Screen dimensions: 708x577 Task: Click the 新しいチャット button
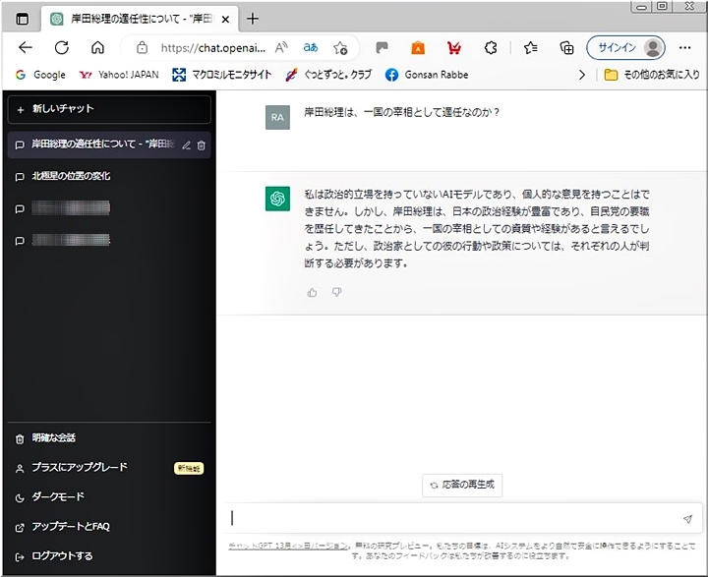click(108, 109)
